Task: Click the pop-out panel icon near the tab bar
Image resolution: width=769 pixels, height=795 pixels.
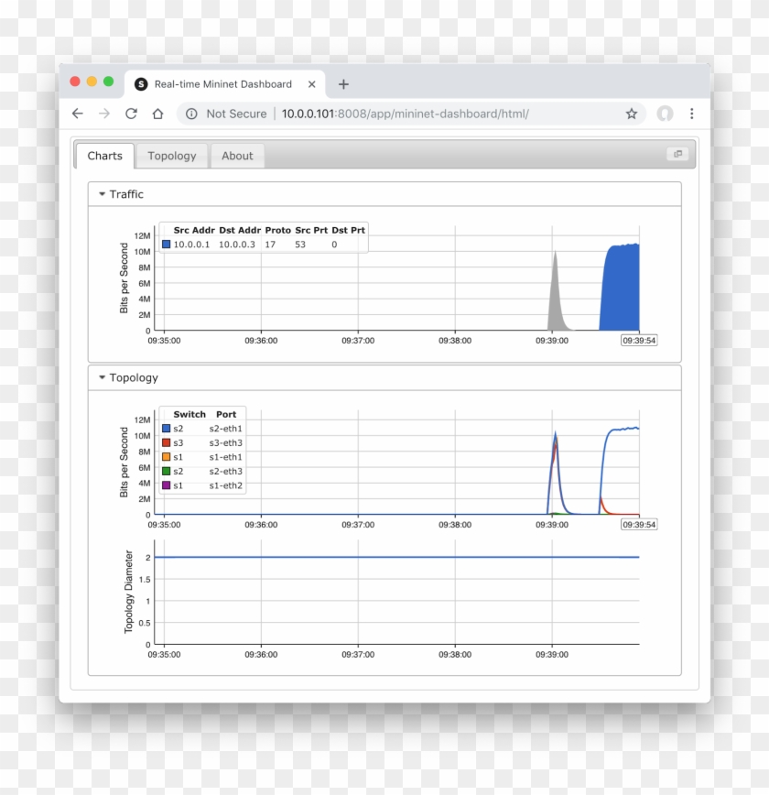Action: point(677,154)
